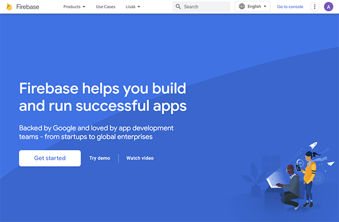Click the globe language icon
Viewport: 339px width, 222px height.
point(242,6)
